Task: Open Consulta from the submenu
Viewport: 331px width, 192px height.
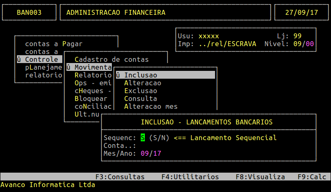Action: [140, 98]
